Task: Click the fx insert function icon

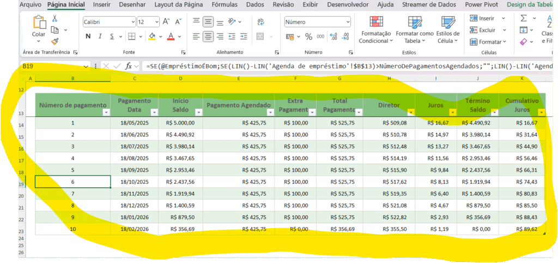Action: pos(129,66)
